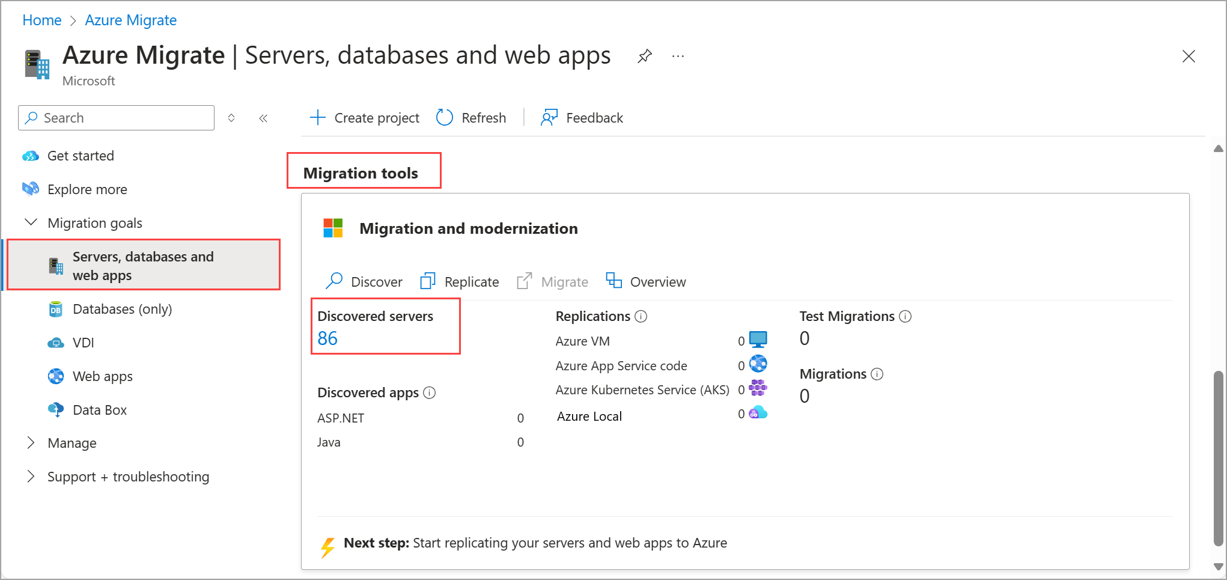Expand the Manage section
This screenshot has height=580, width=1227.
point(31,443)
